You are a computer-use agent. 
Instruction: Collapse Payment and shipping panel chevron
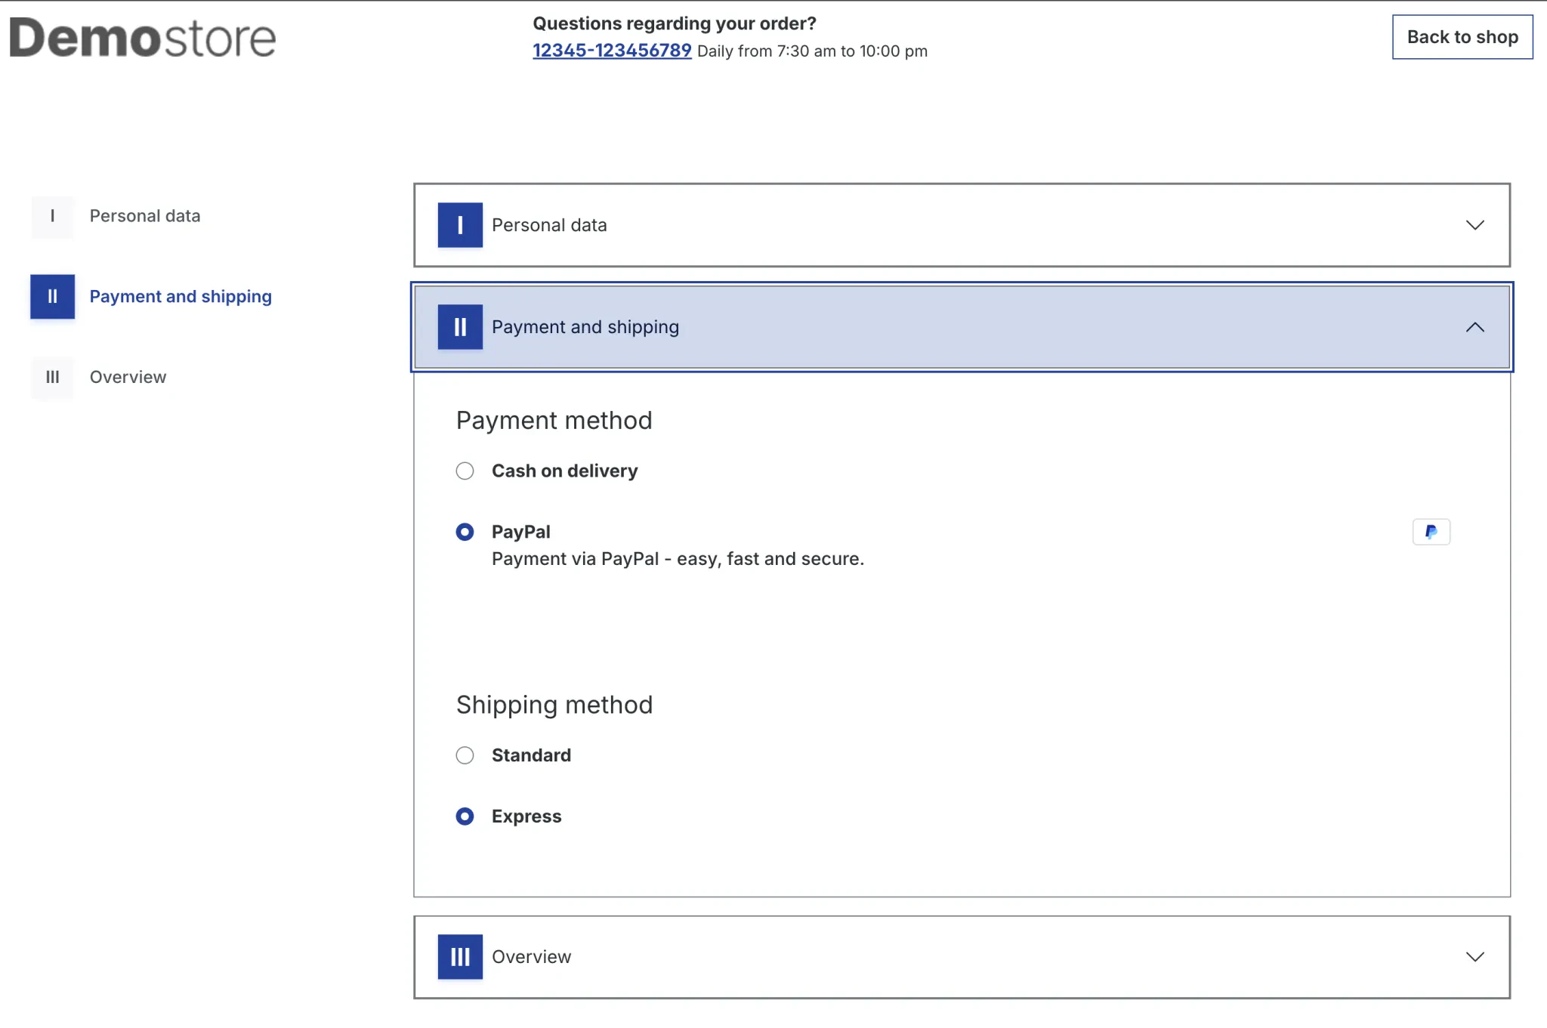tap(1474, 327)
